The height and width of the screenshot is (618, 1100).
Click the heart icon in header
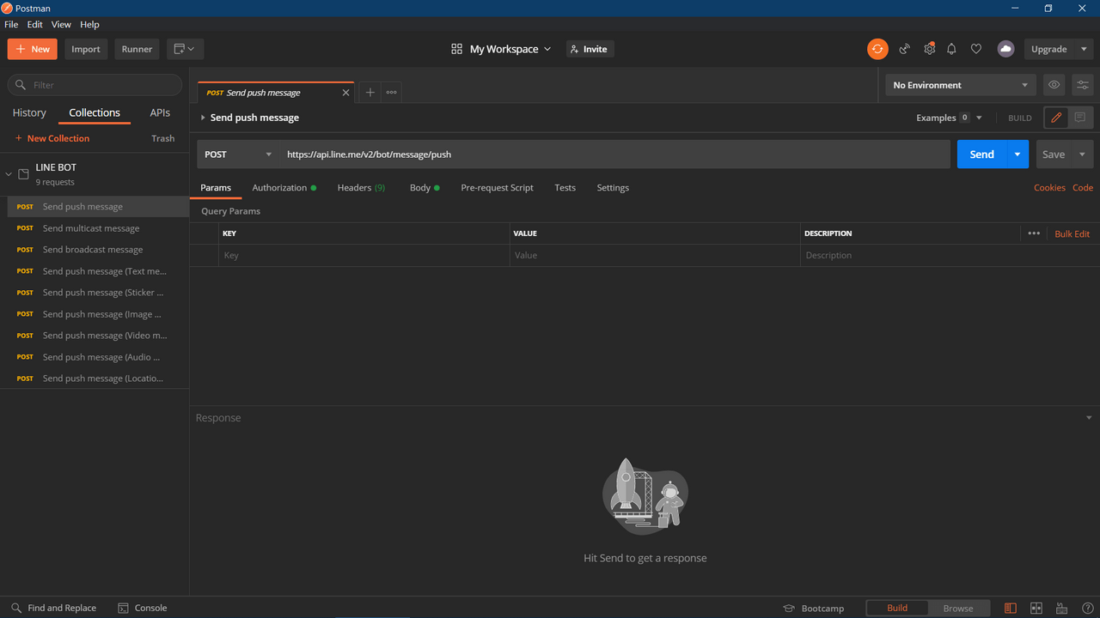pyautogui.click(x=976, y=49)
